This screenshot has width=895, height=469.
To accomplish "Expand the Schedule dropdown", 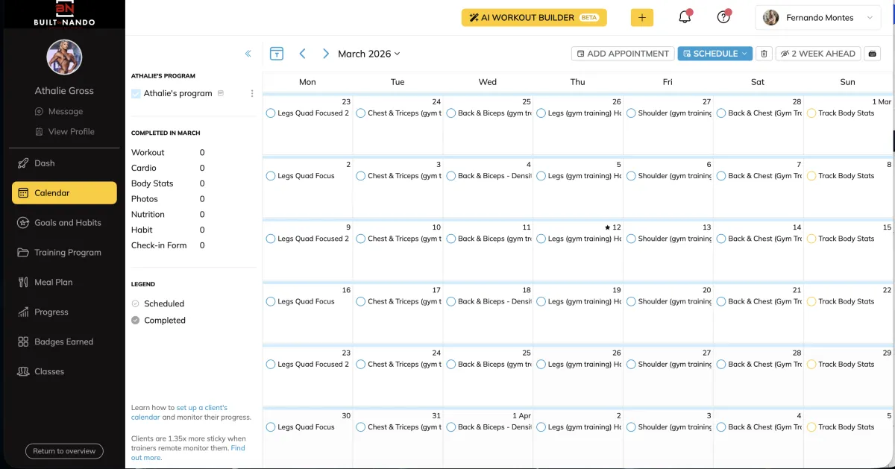I will 715,53.
